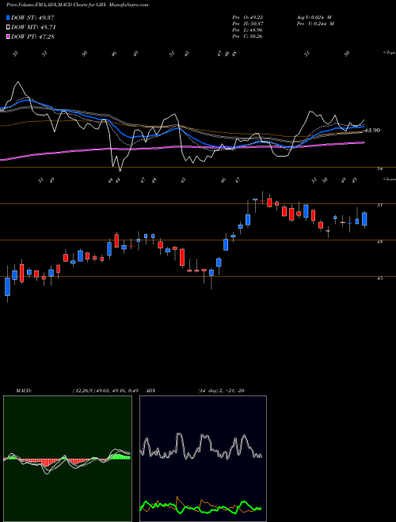This screenshot has height=522, width=396.
Task: Select the 'DOW PT: 47.28' legend text
Action: pos(32,36)
